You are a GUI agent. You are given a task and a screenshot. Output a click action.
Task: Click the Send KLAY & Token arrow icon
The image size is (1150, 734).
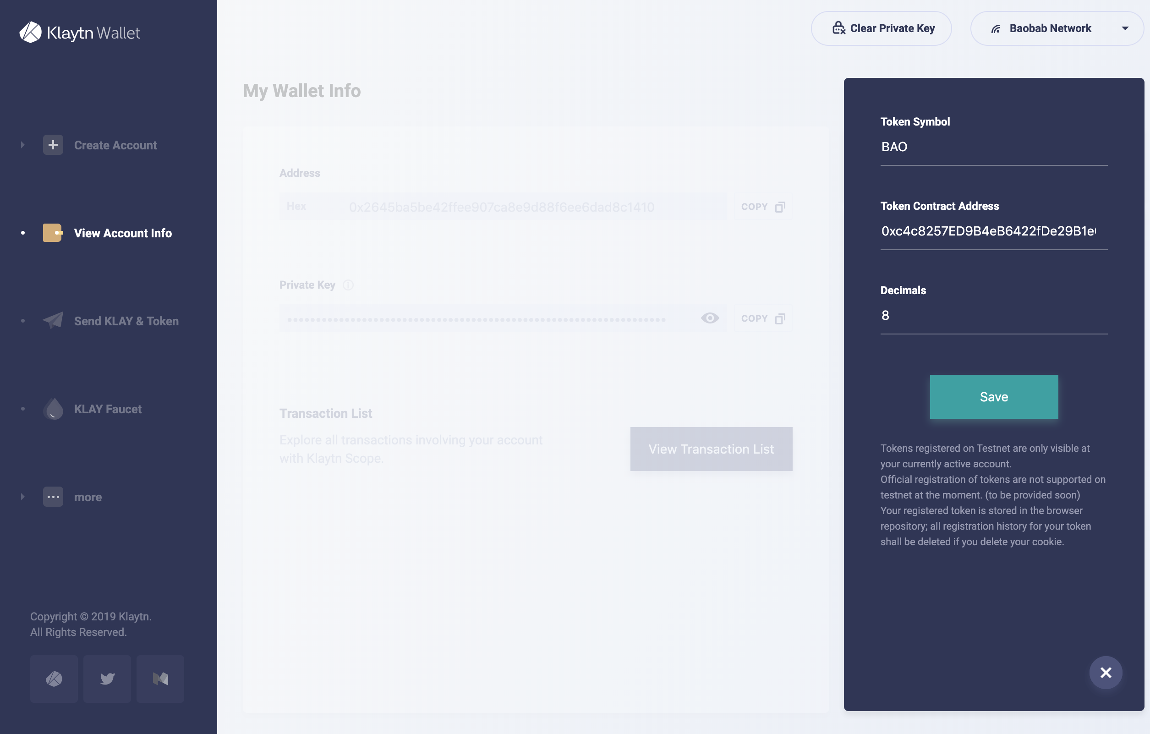[x=52, y=320]
